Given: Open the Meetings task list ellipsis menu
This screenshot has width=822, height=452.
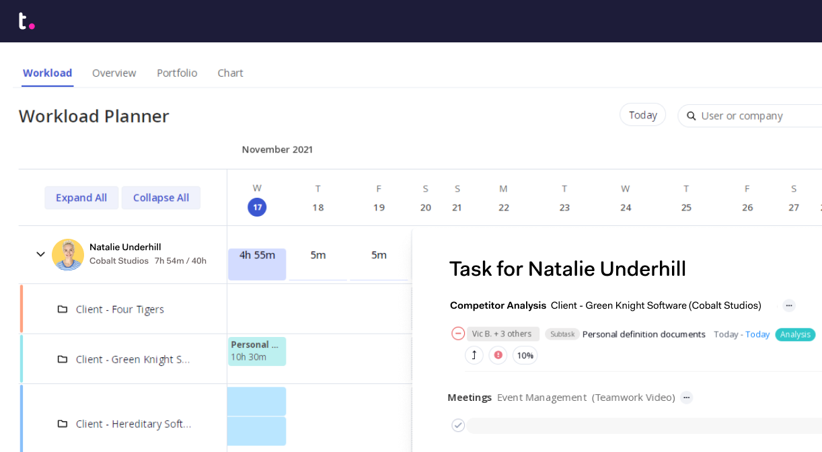Looking at the screenshot, I should [686, 398].
